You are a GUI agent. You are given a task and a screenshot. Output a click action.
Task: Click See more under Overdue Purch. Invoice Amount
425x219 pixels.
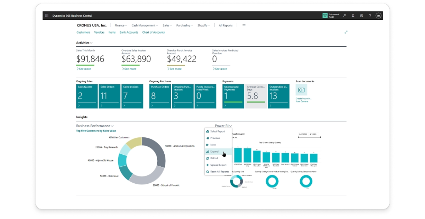[x=174, y=69]
